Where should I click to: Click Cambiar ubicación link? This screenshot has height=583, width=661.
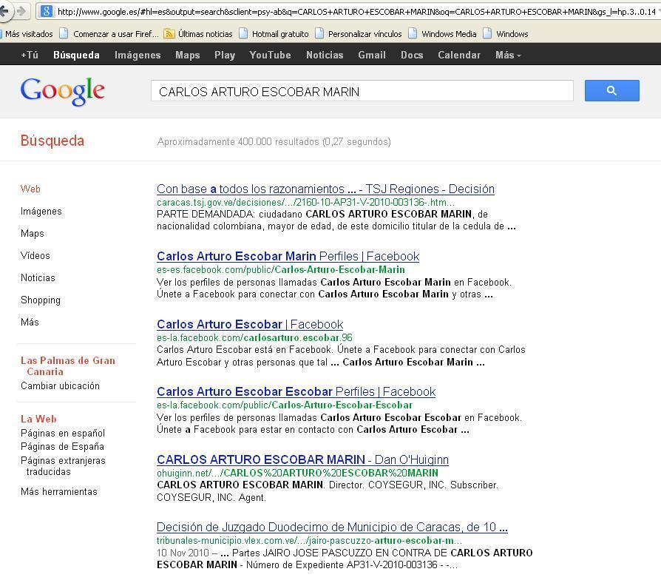(60, 385)
